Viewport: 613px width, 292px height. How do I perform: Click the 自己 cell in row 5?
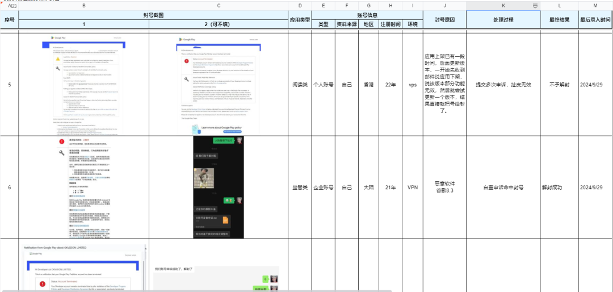point(347,85)
